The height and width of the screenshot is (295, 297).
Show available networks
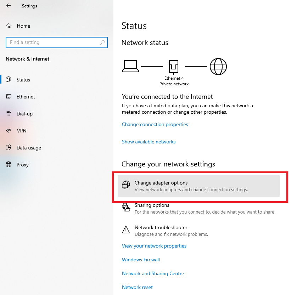point(148,142)
